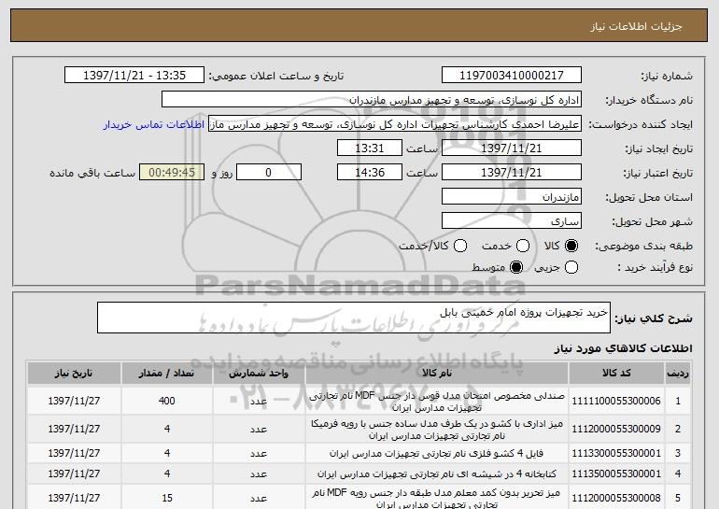Click item code 1113500055300001

pos(616,474)
